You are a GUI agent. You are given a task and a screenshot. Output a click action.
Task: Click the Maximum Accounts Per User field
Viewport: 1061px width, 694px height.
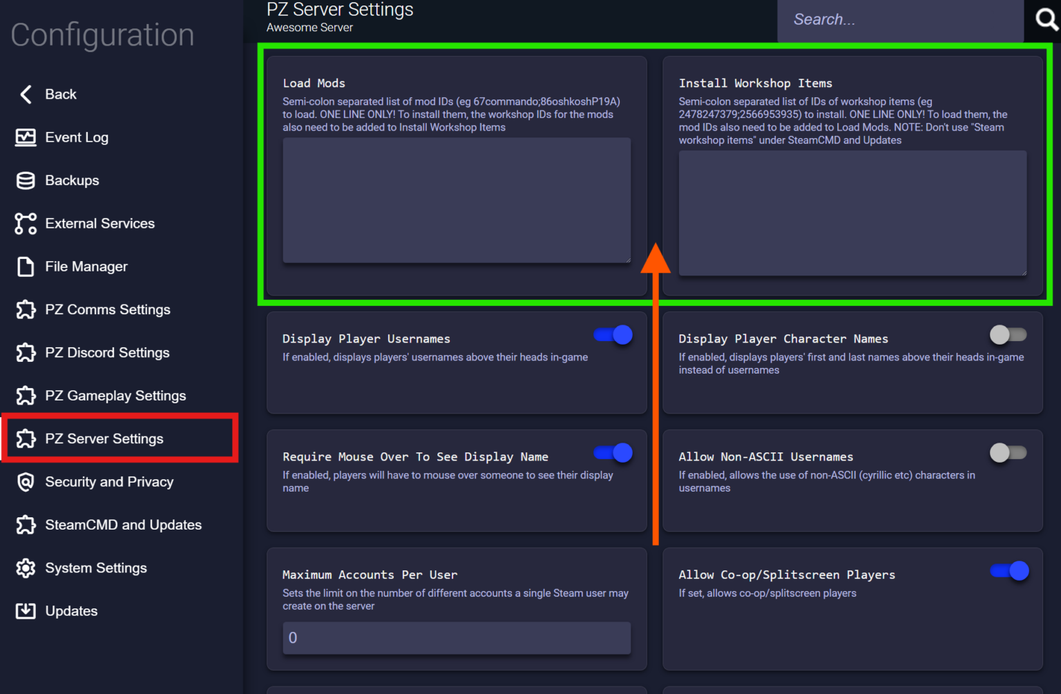(x=456, y=637)
